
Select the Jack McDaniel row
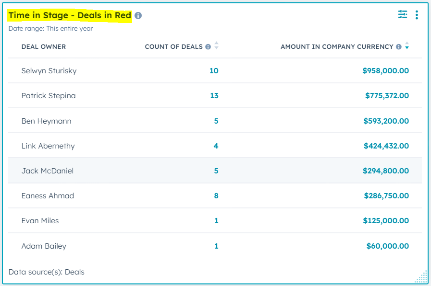[x=48, y=171]
